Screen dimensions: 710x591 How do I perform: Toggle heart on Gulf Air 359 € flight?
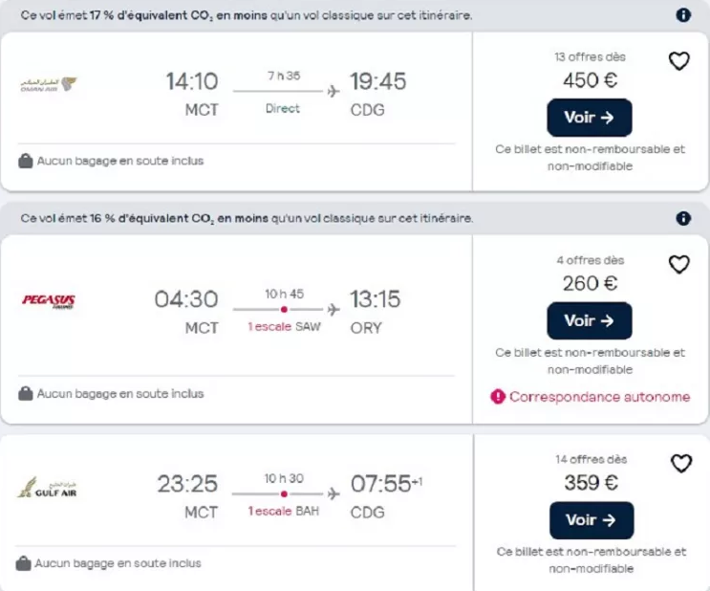click(x=680, y=464)
